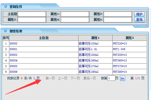Image resolution: width=151 pixels, height=100 pixels.
Task: Click the 查询条件 panel globe icon
Action: (x=6, y=6)
